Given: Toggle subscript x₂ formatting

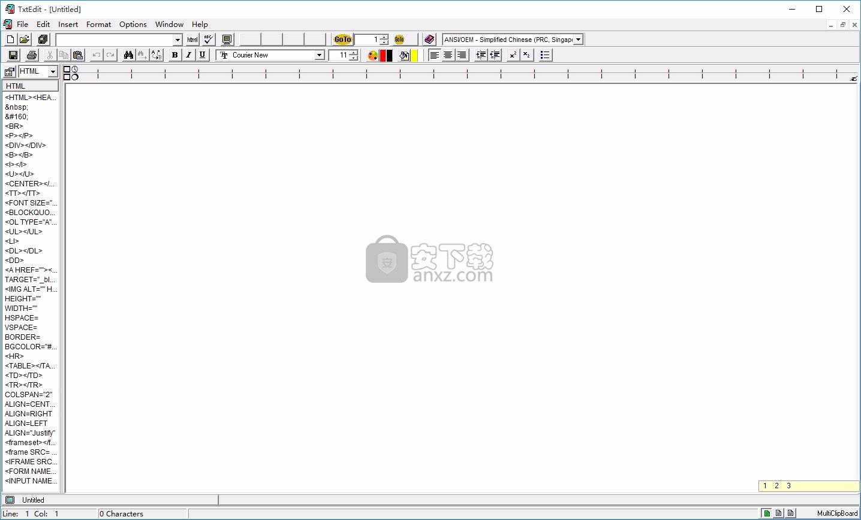Looking at the screenshot, I should coord(526,55).
